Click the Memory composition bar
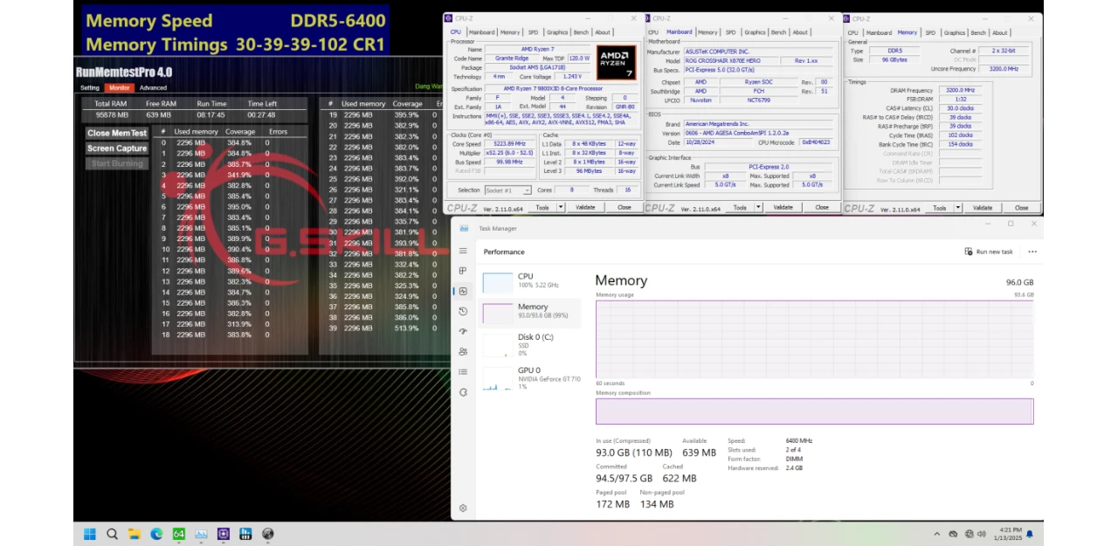The height and width of the screenshot is (546, 1118). pos(814,411)
